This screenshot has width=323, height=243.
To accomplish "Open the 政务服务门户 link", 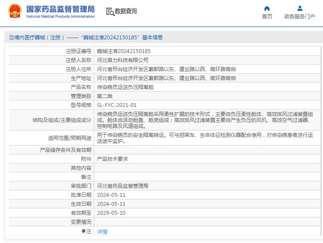I will [x=299, y=16].
